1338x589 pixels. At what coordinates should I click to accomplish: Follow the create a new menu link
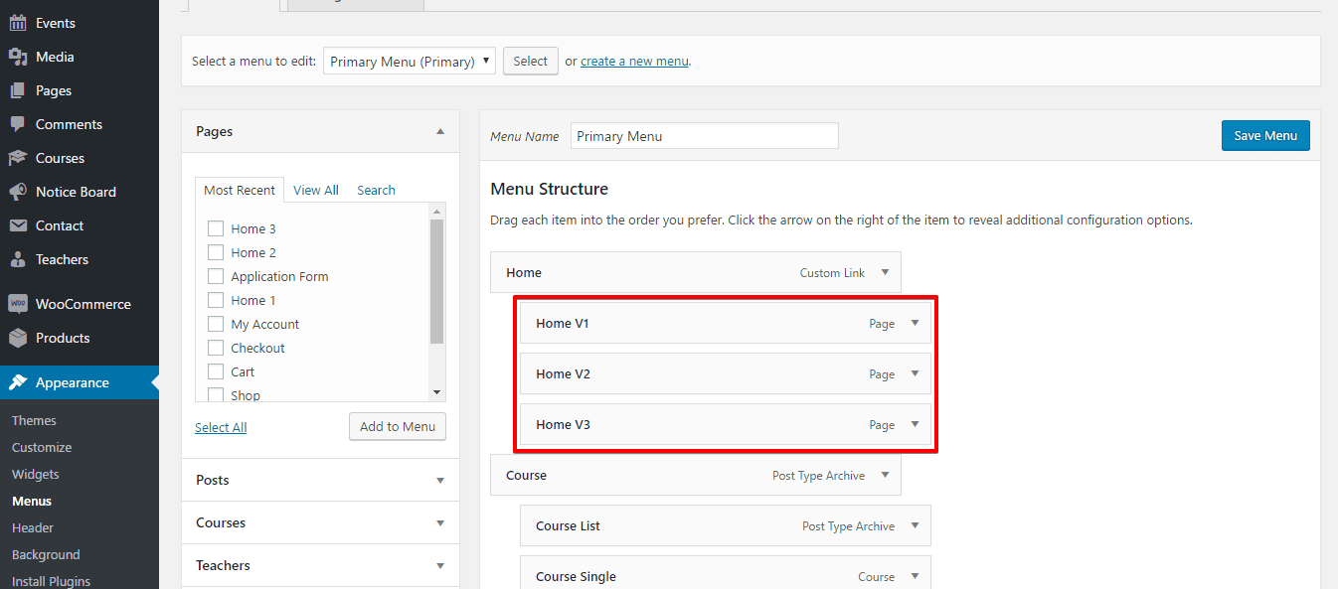tap(634, 62)
